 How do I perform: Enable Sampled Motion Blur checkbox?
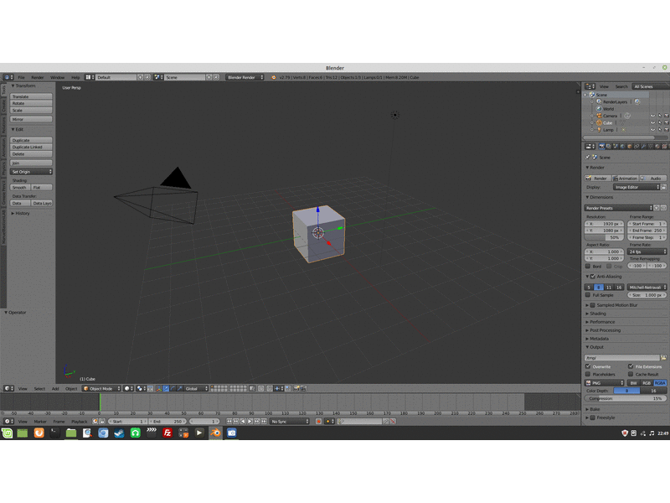(593, 305)
